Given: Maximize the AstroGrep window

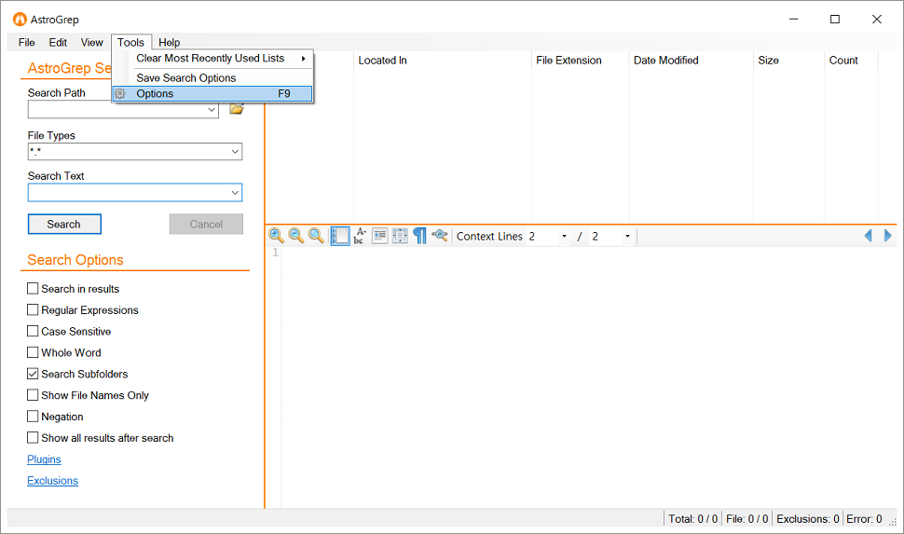Looking at the screenshot, I should point(835,19).
